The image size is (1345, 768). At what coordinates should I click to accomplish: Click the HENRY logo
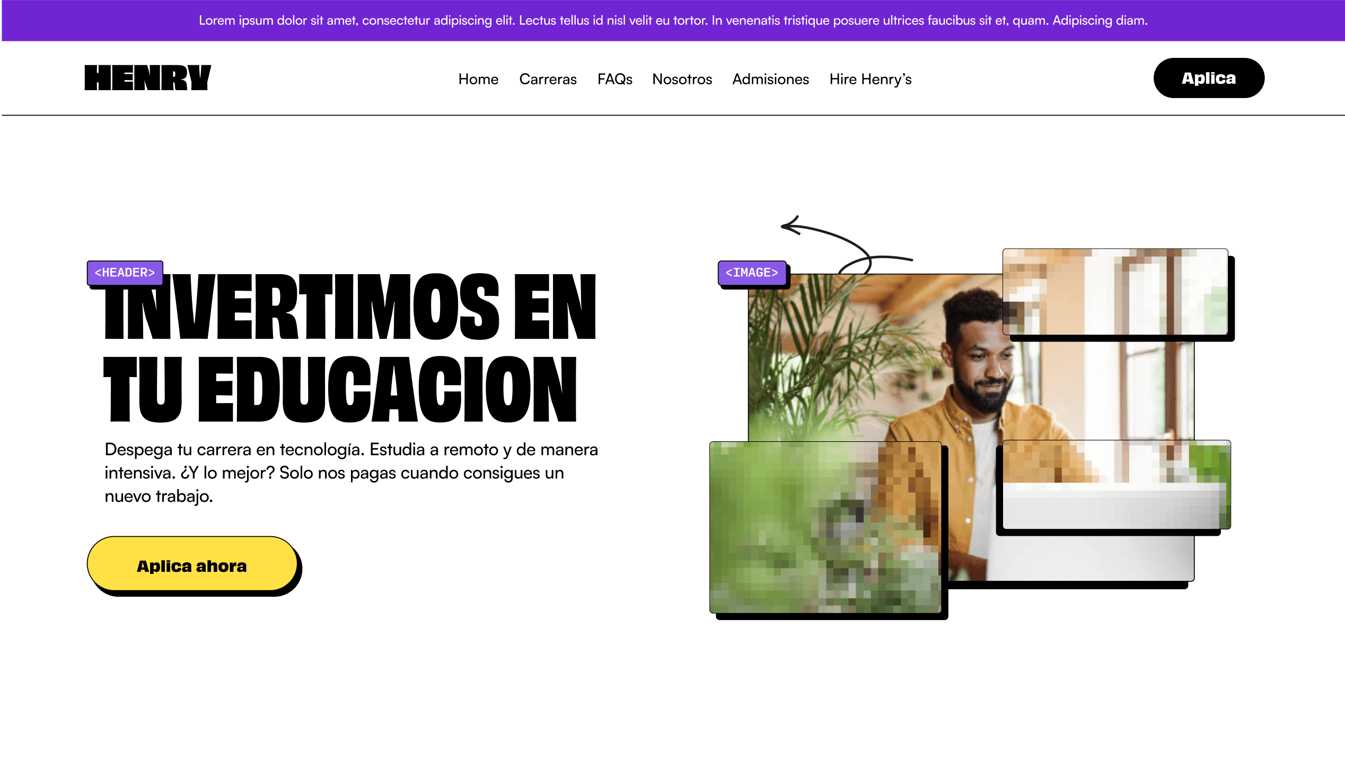click(147, 78)
